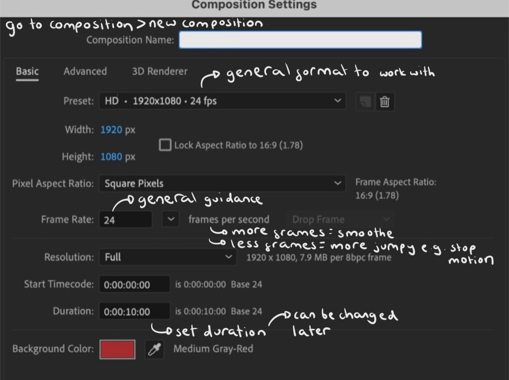Switch to the Basic tab
Image resolution: width=509 pixels, height=380 pixels.
[27, 72]
